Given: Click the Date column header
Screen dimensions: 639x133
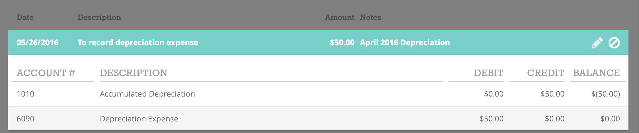Looking at the screenshot, I should coord(25,17).
